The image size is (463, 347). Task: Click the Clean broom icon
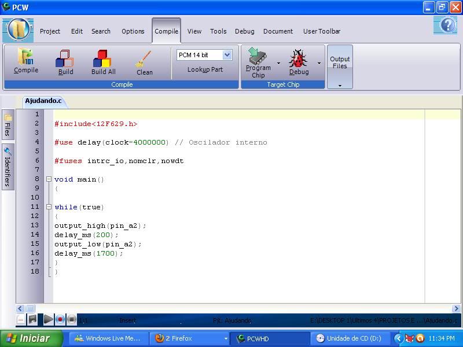(144, 59)
